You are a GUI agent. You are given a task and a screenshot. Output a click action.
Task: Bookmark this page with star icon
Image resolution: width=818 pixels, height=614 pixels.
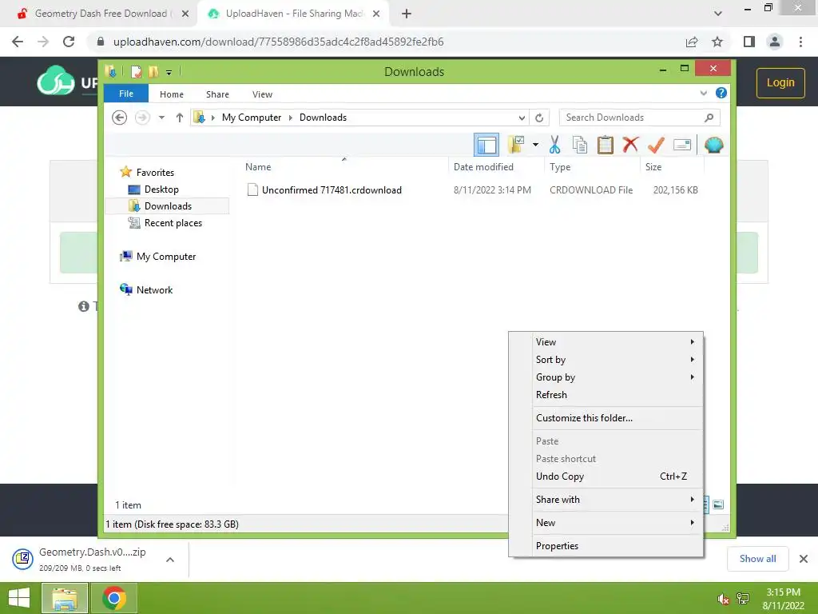click(x=717, y=42)
